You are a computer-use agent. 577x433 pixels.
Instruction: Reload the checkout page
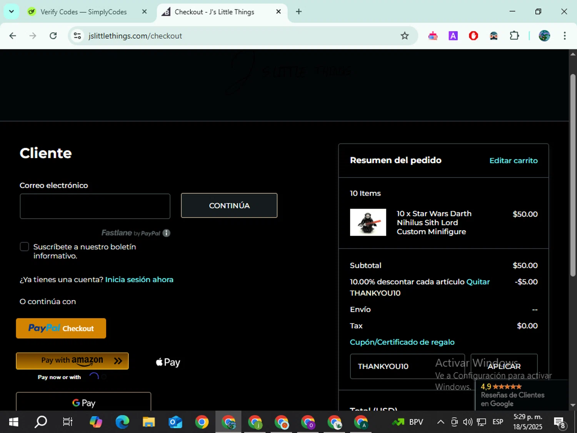53,36
